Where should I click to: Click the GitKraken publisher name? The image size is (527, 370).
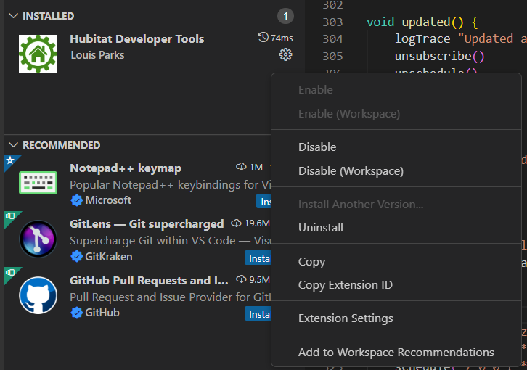pyautogui.click(x=109, y=257)
